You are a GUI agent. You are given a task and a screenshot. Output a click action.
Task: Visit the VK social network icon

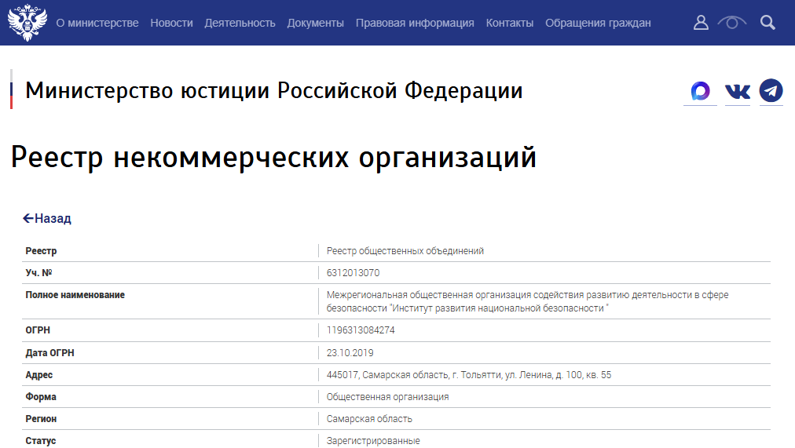(x=738, y=91)
